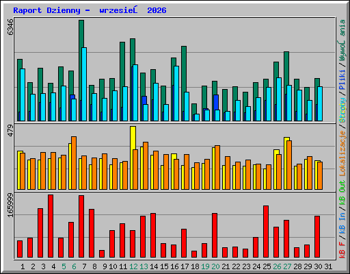
Task: Click day label 3 on the axis
Action: [43, 266]
